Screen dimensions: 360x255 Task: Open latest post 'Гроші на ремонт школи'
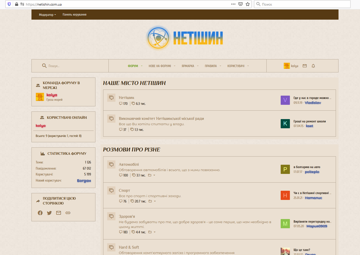click(x=310, y=121)
